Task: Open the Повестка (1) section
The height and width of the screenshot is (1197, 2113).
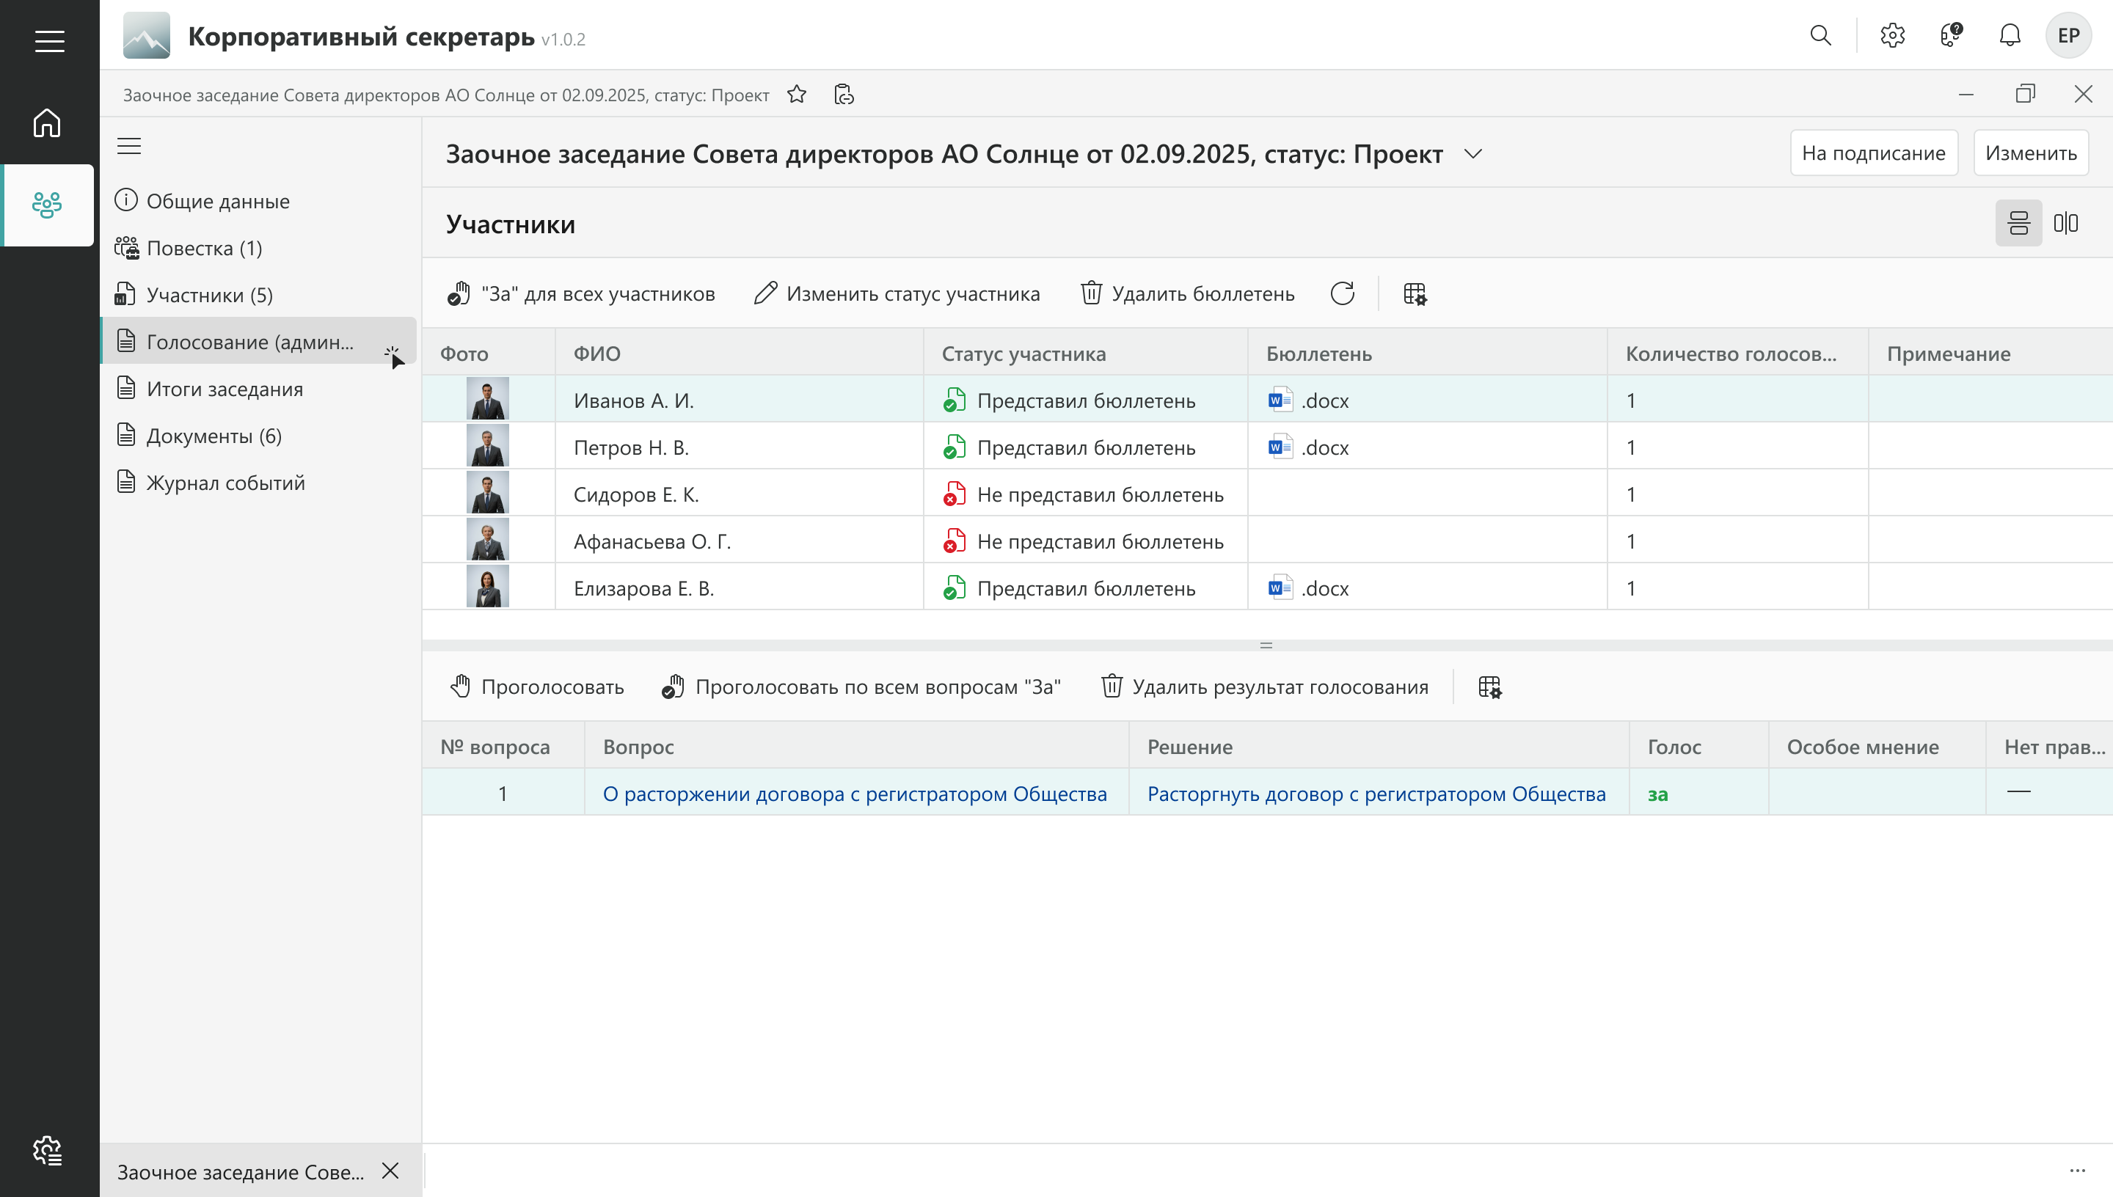Action: coord(204,249)
